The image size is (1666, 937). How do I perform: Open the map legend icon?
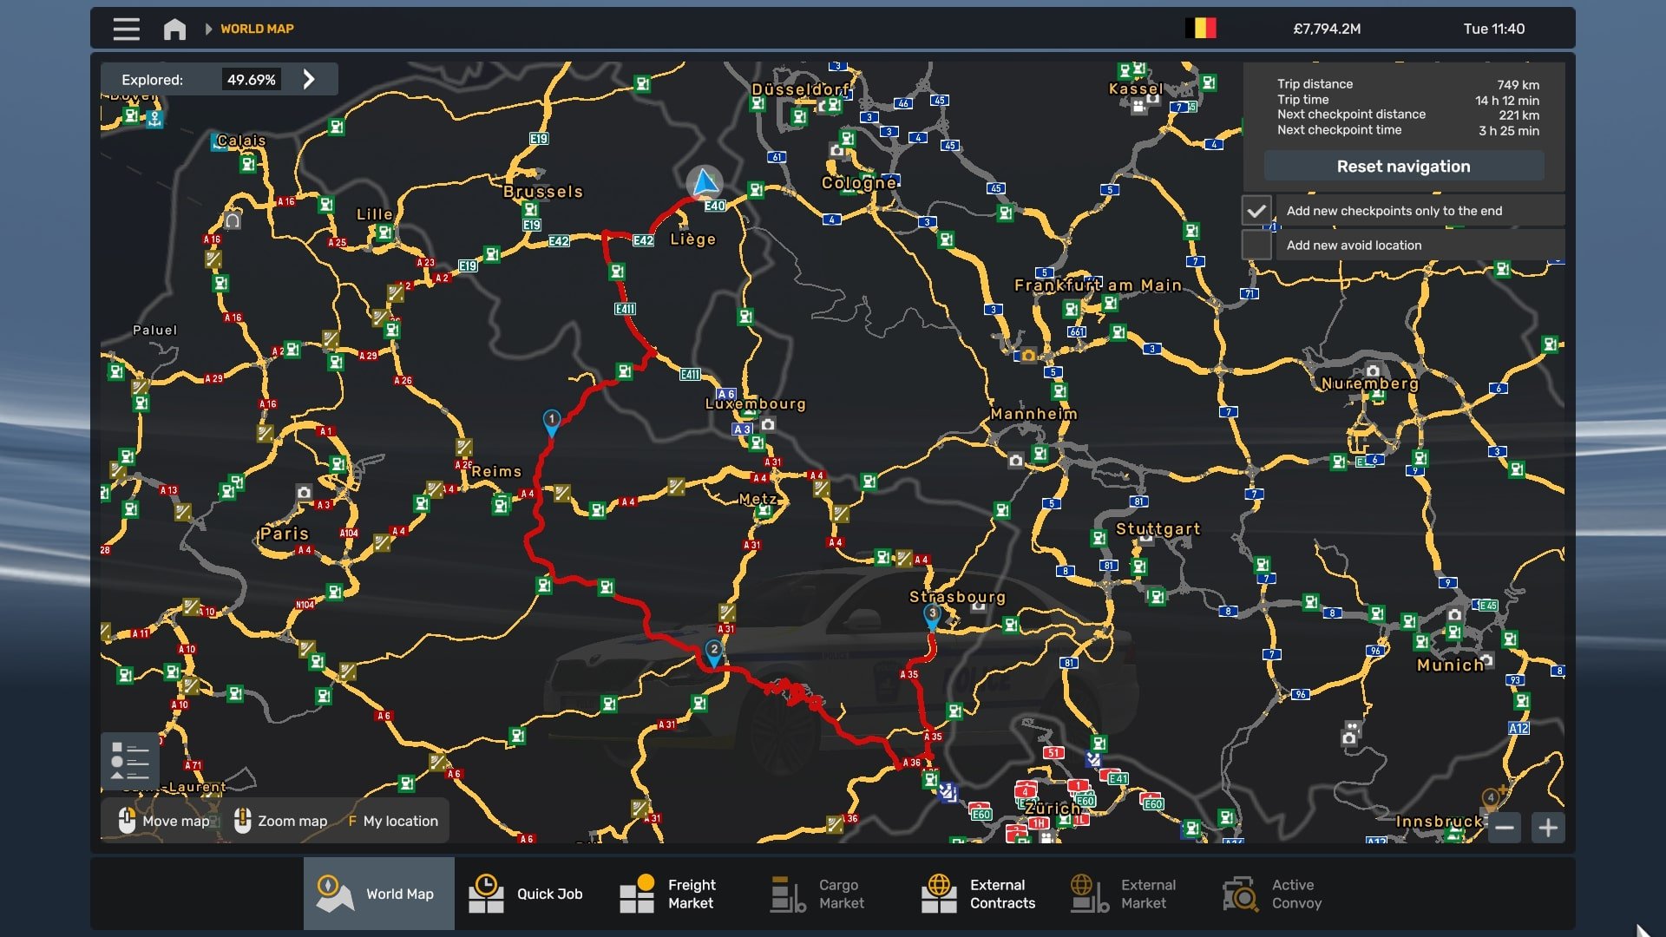[130, 761]
